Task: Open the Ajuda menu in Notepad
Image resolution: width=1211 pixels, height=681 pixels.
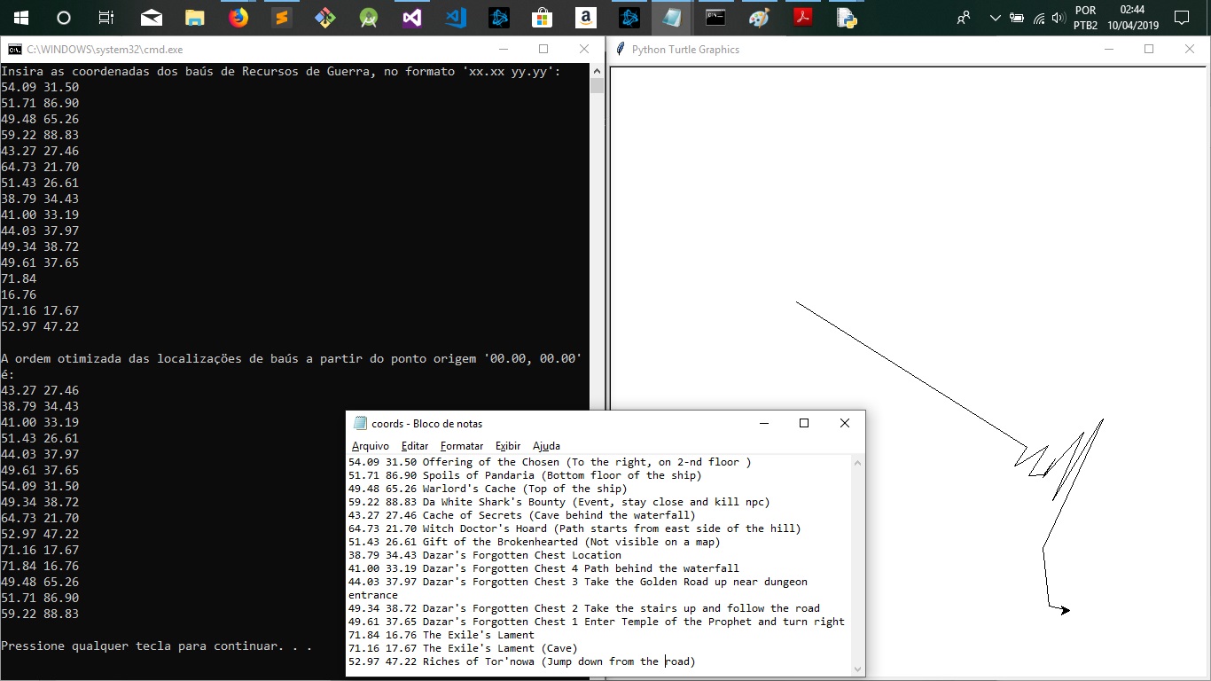Action: click(x=546, y=446)
